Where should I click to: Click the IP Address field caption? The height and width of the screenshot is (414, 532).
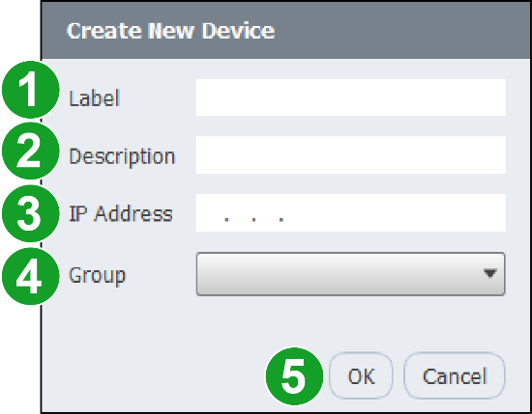tap(121, 214)
